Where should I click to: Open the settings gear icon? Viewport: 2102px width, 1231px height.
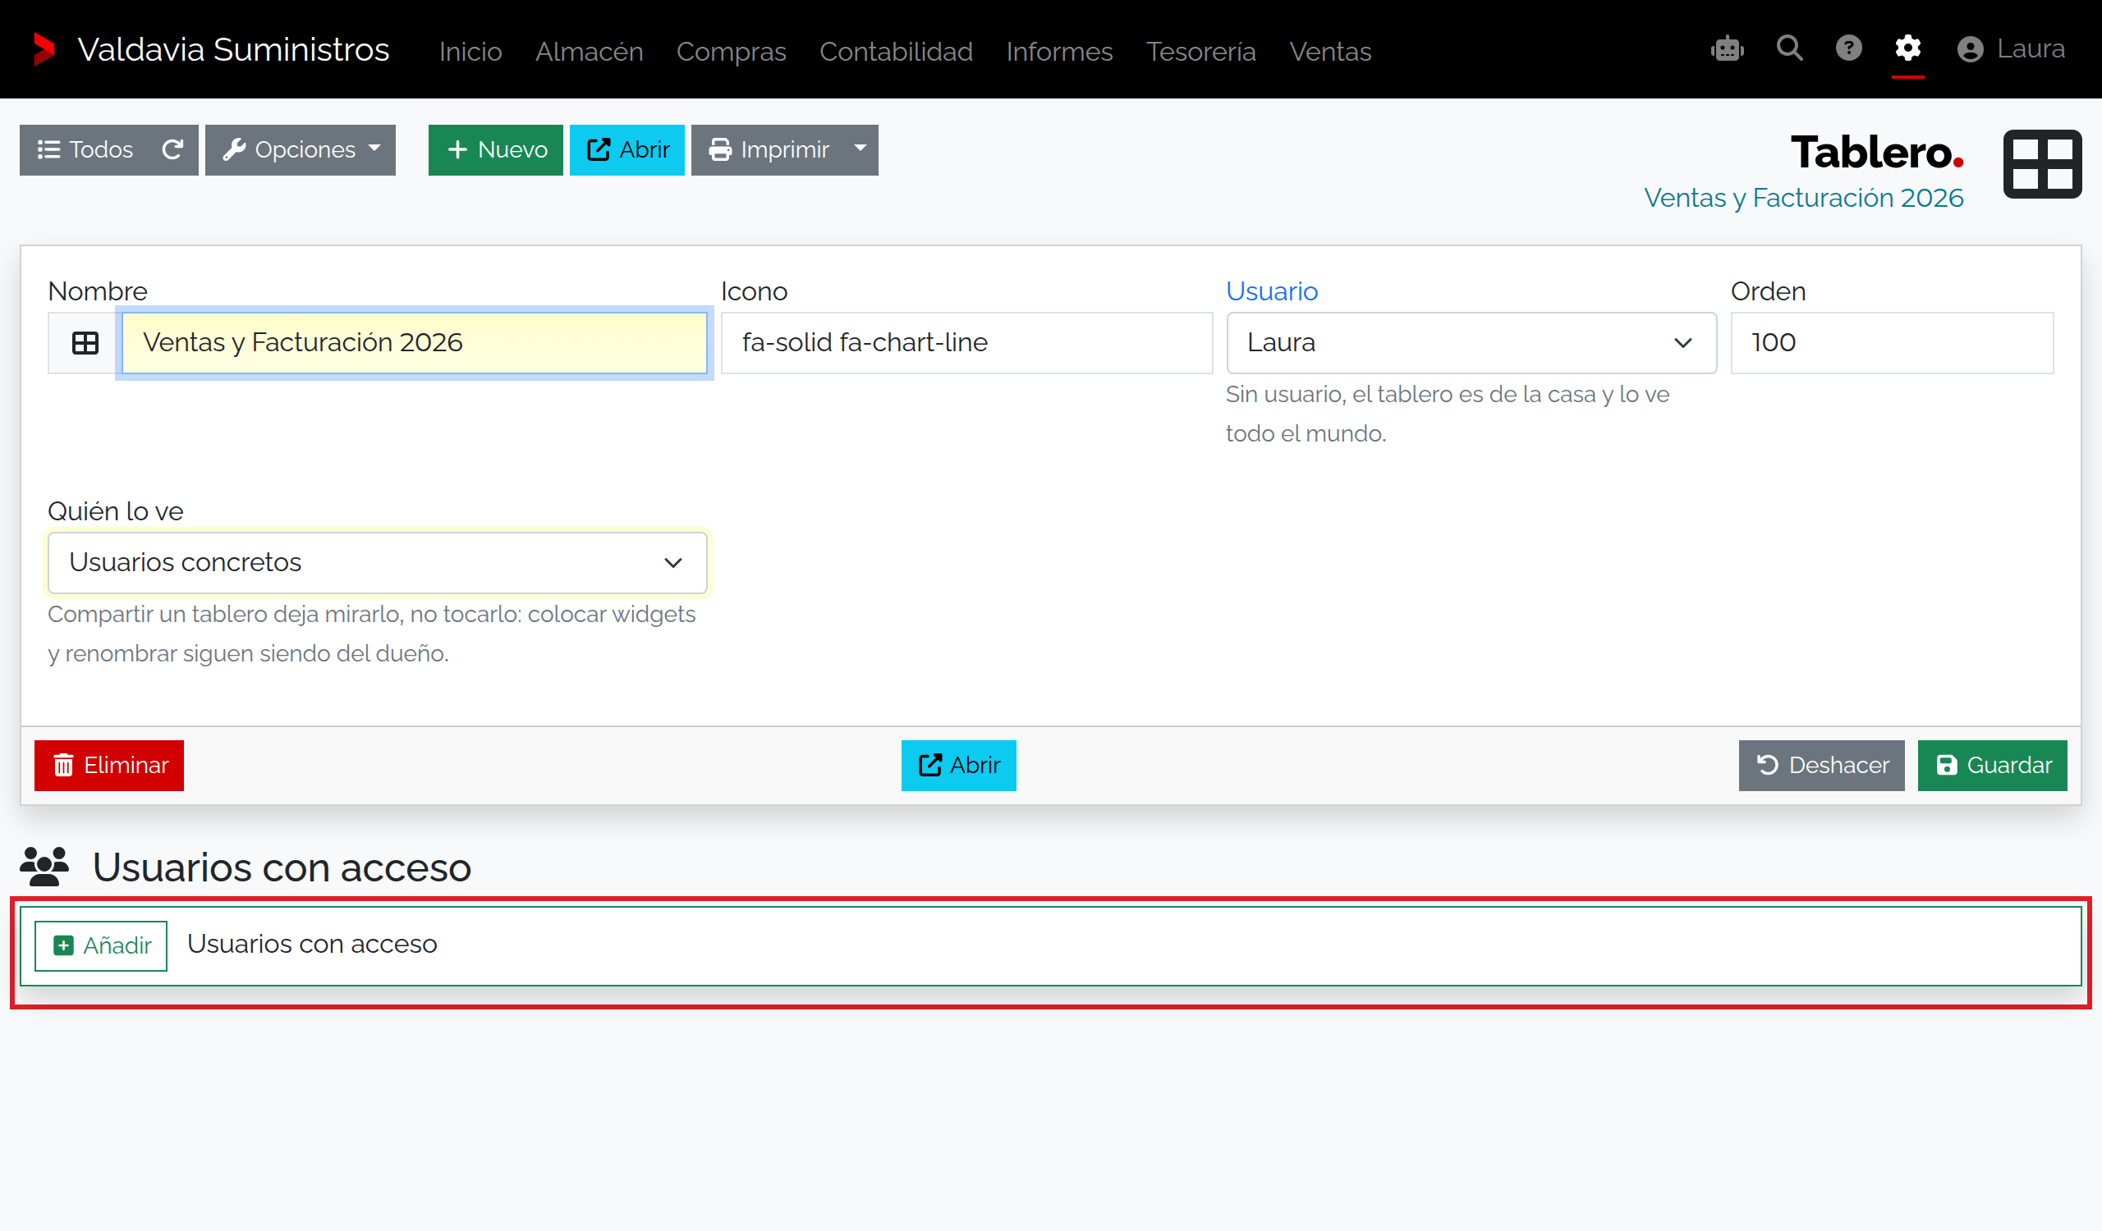(x=1907, y=48)
